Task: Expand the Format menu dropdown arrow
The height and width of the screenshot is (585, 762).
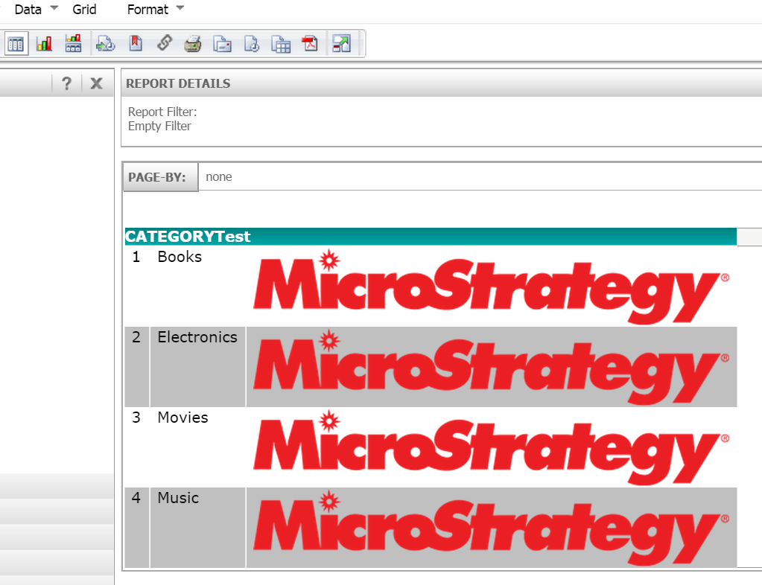Action: point(179,10)
